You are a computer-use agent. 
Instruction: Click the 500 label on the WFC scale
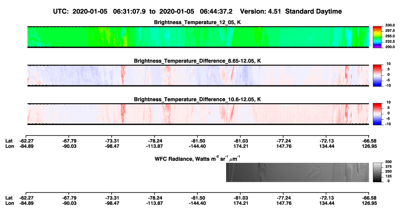pyautogui.click(x=389, y=162)
